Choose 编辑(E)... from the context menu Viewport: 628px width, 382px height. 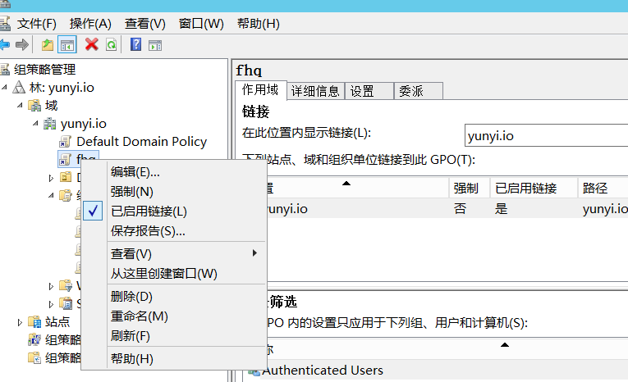pyautogui.click(x=135, y=172)
